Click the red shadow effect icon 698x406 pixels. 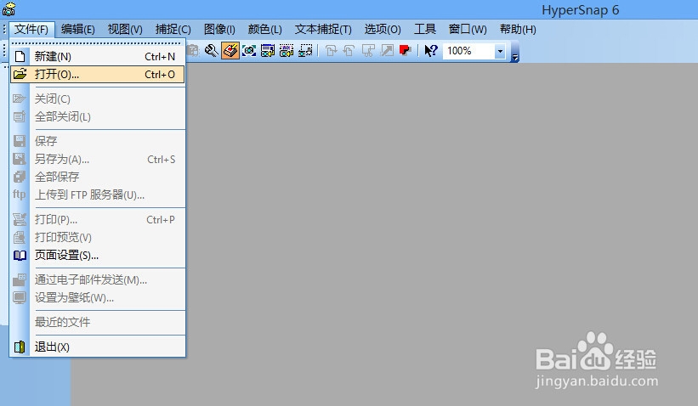(405, 51)
